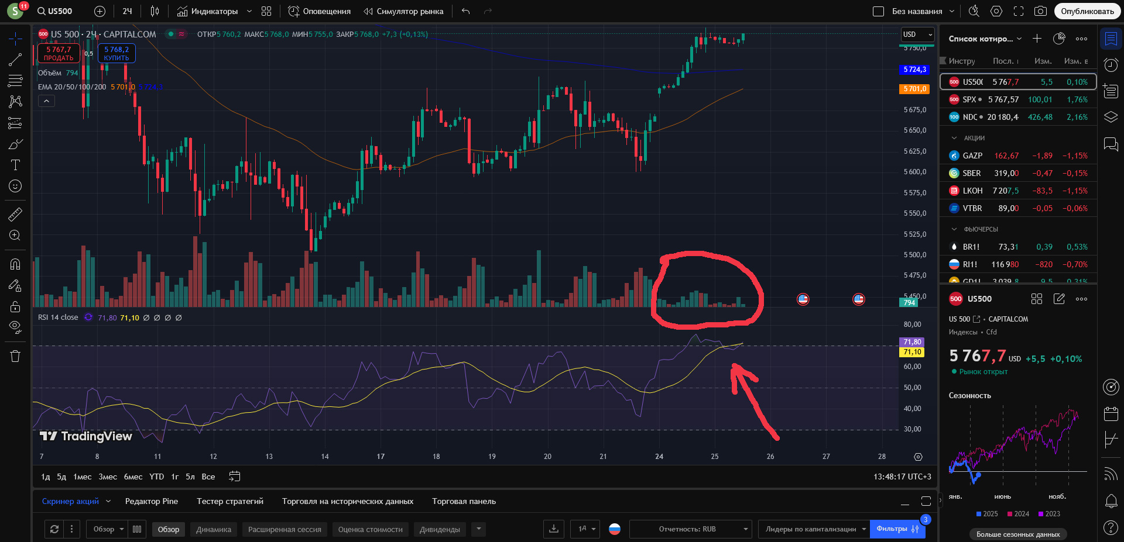
Task: Open notifications bell icon
Action: pos(1111,501)
